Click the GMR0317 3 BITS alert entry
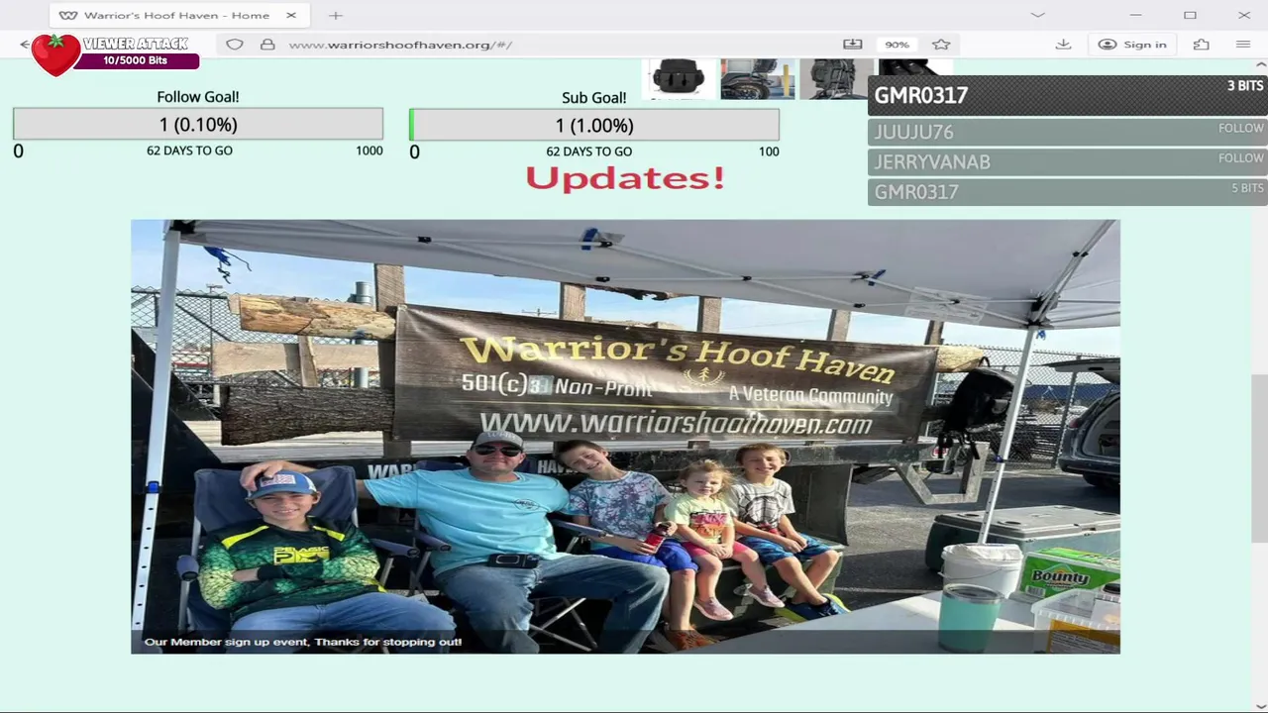 pos(1068,95)
